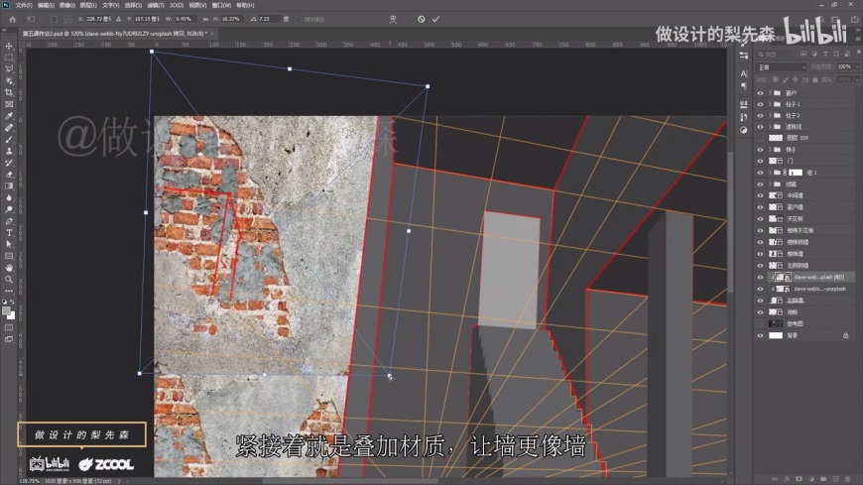Switch to warp mode icon
The height and width of the screenshot is (485, 863).
pos(393,19)
